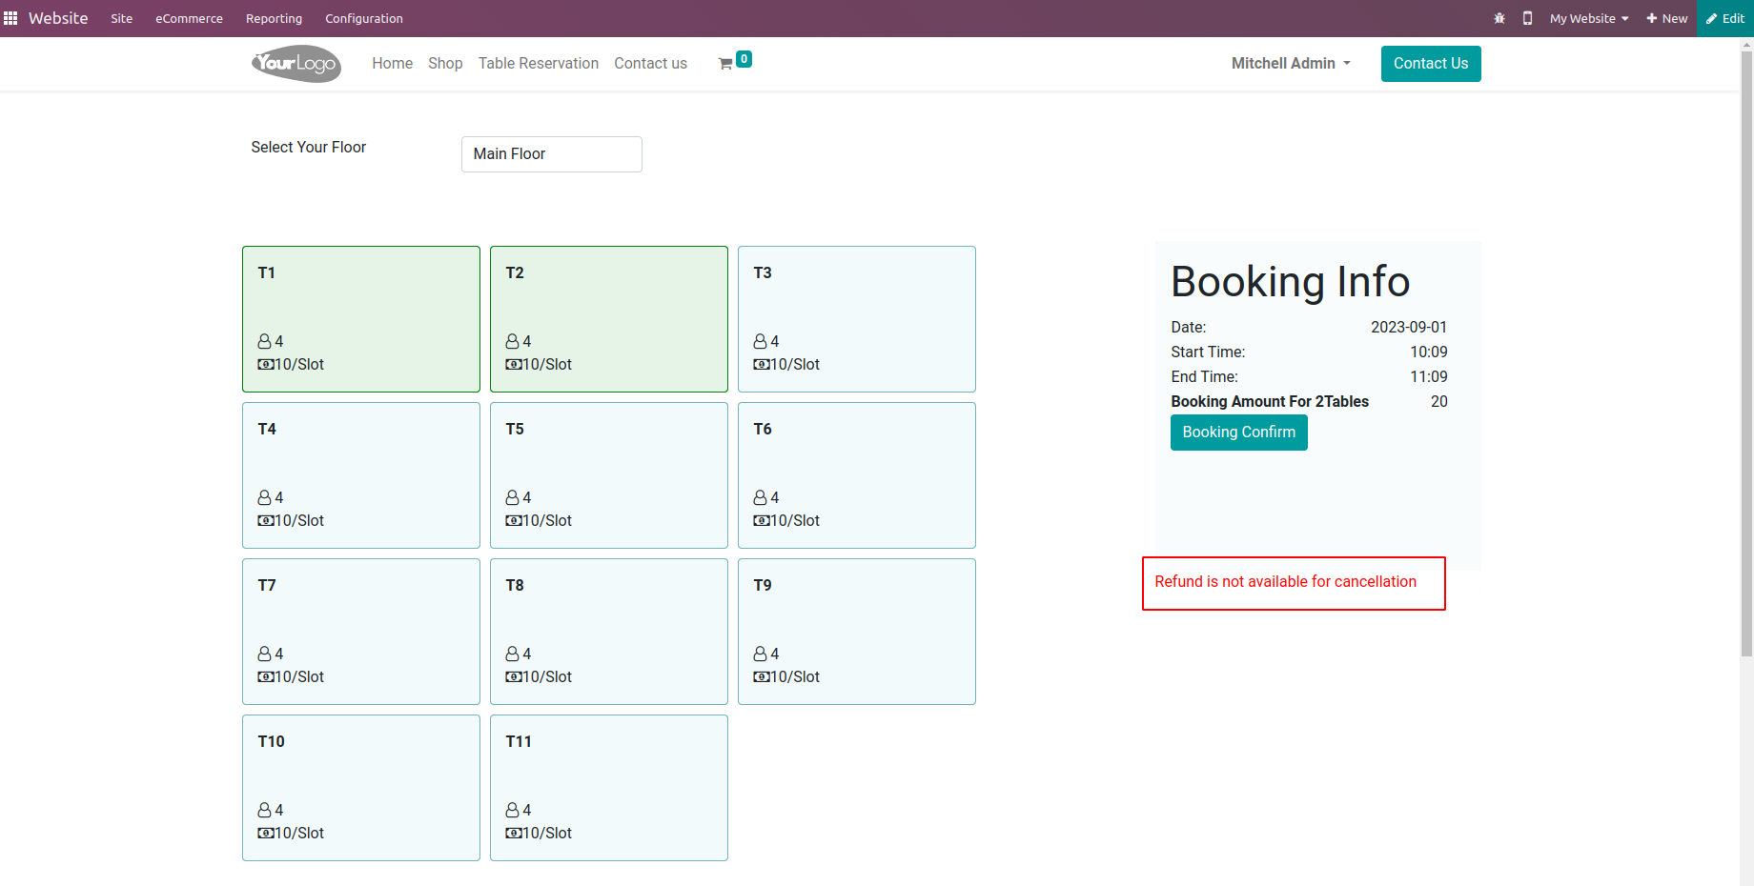
Task: Go to Table Reservation page link
Action: pyautogui.click(x=538, y=64)
